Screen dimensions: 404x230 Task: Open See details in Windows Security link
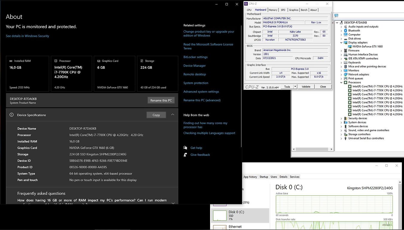tap(28, 36)
